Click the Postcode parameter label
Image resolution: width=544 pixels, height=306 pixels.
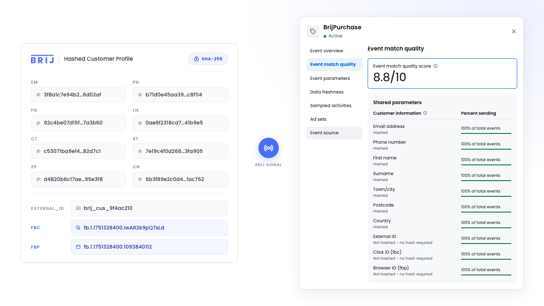[x=384, y=205]
